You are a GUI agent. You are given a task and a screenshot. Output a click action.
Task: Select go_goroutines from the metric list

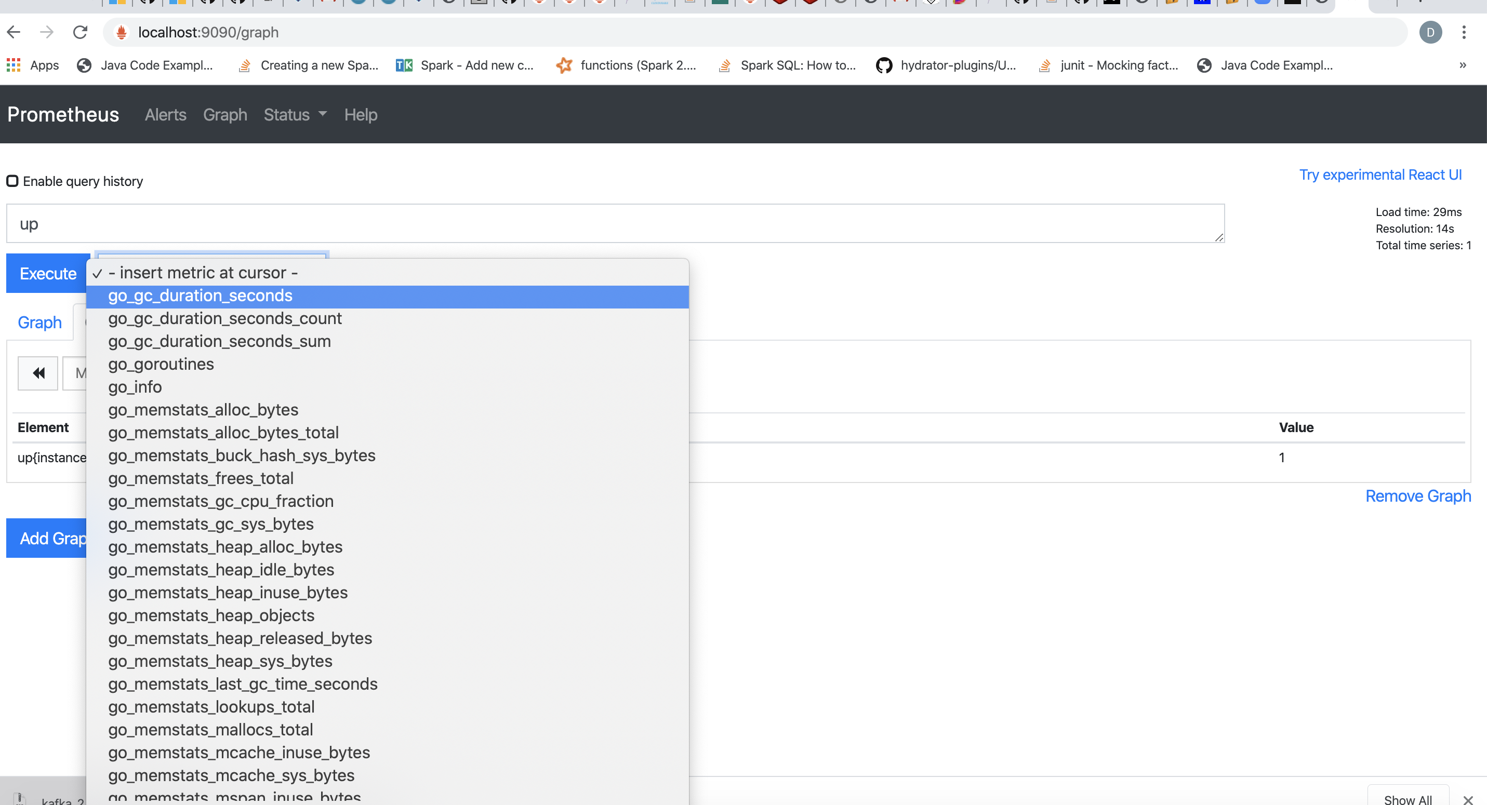click(161, 364)
